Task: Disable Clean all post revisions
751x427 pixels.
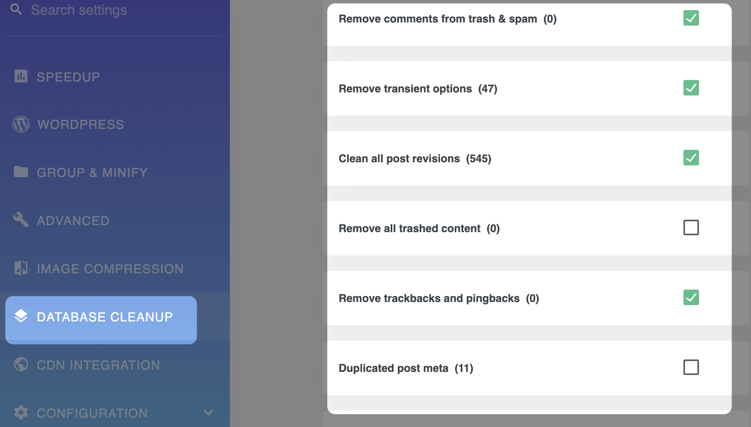Action: [691, 158]
